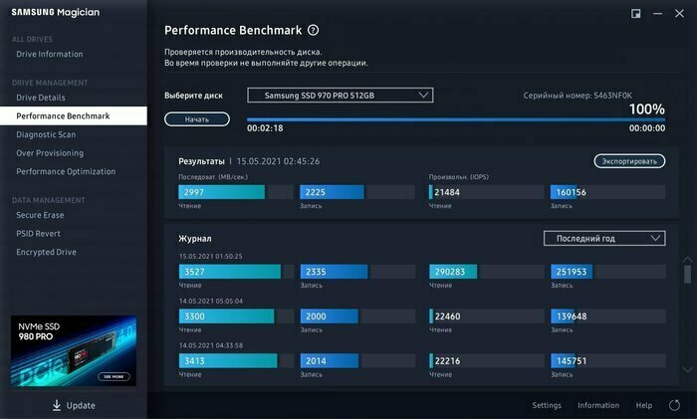
Task: Click the Update download arrow icon
Action: point(57,405)
